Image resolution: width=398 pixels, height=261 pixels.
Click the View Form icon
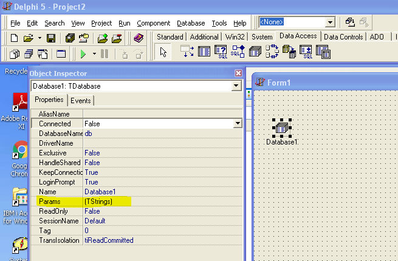pos(29,54)
